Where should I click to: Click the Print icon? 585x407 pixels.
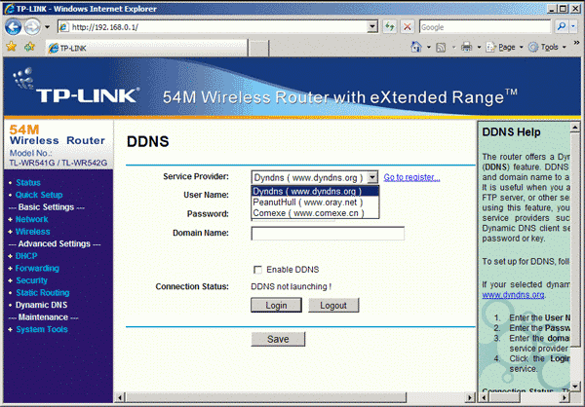(466, 47)
